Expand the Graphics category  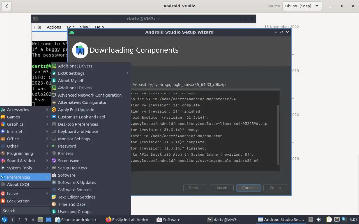click(x=25, y=124)
